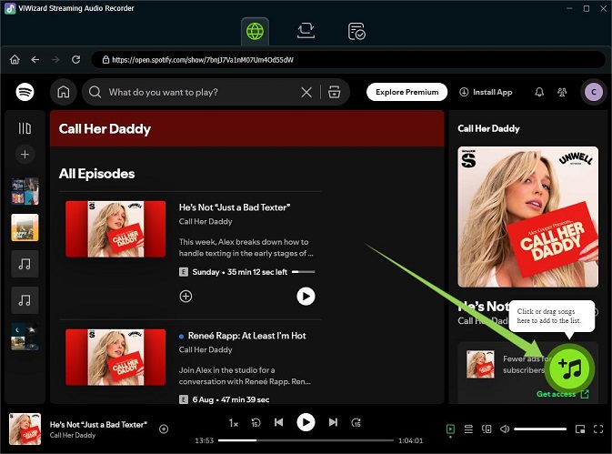This screenshot has height=454, width=612.
Task: Open the orange landscape playlist thumbnail
Action: [x=25, y=227]
